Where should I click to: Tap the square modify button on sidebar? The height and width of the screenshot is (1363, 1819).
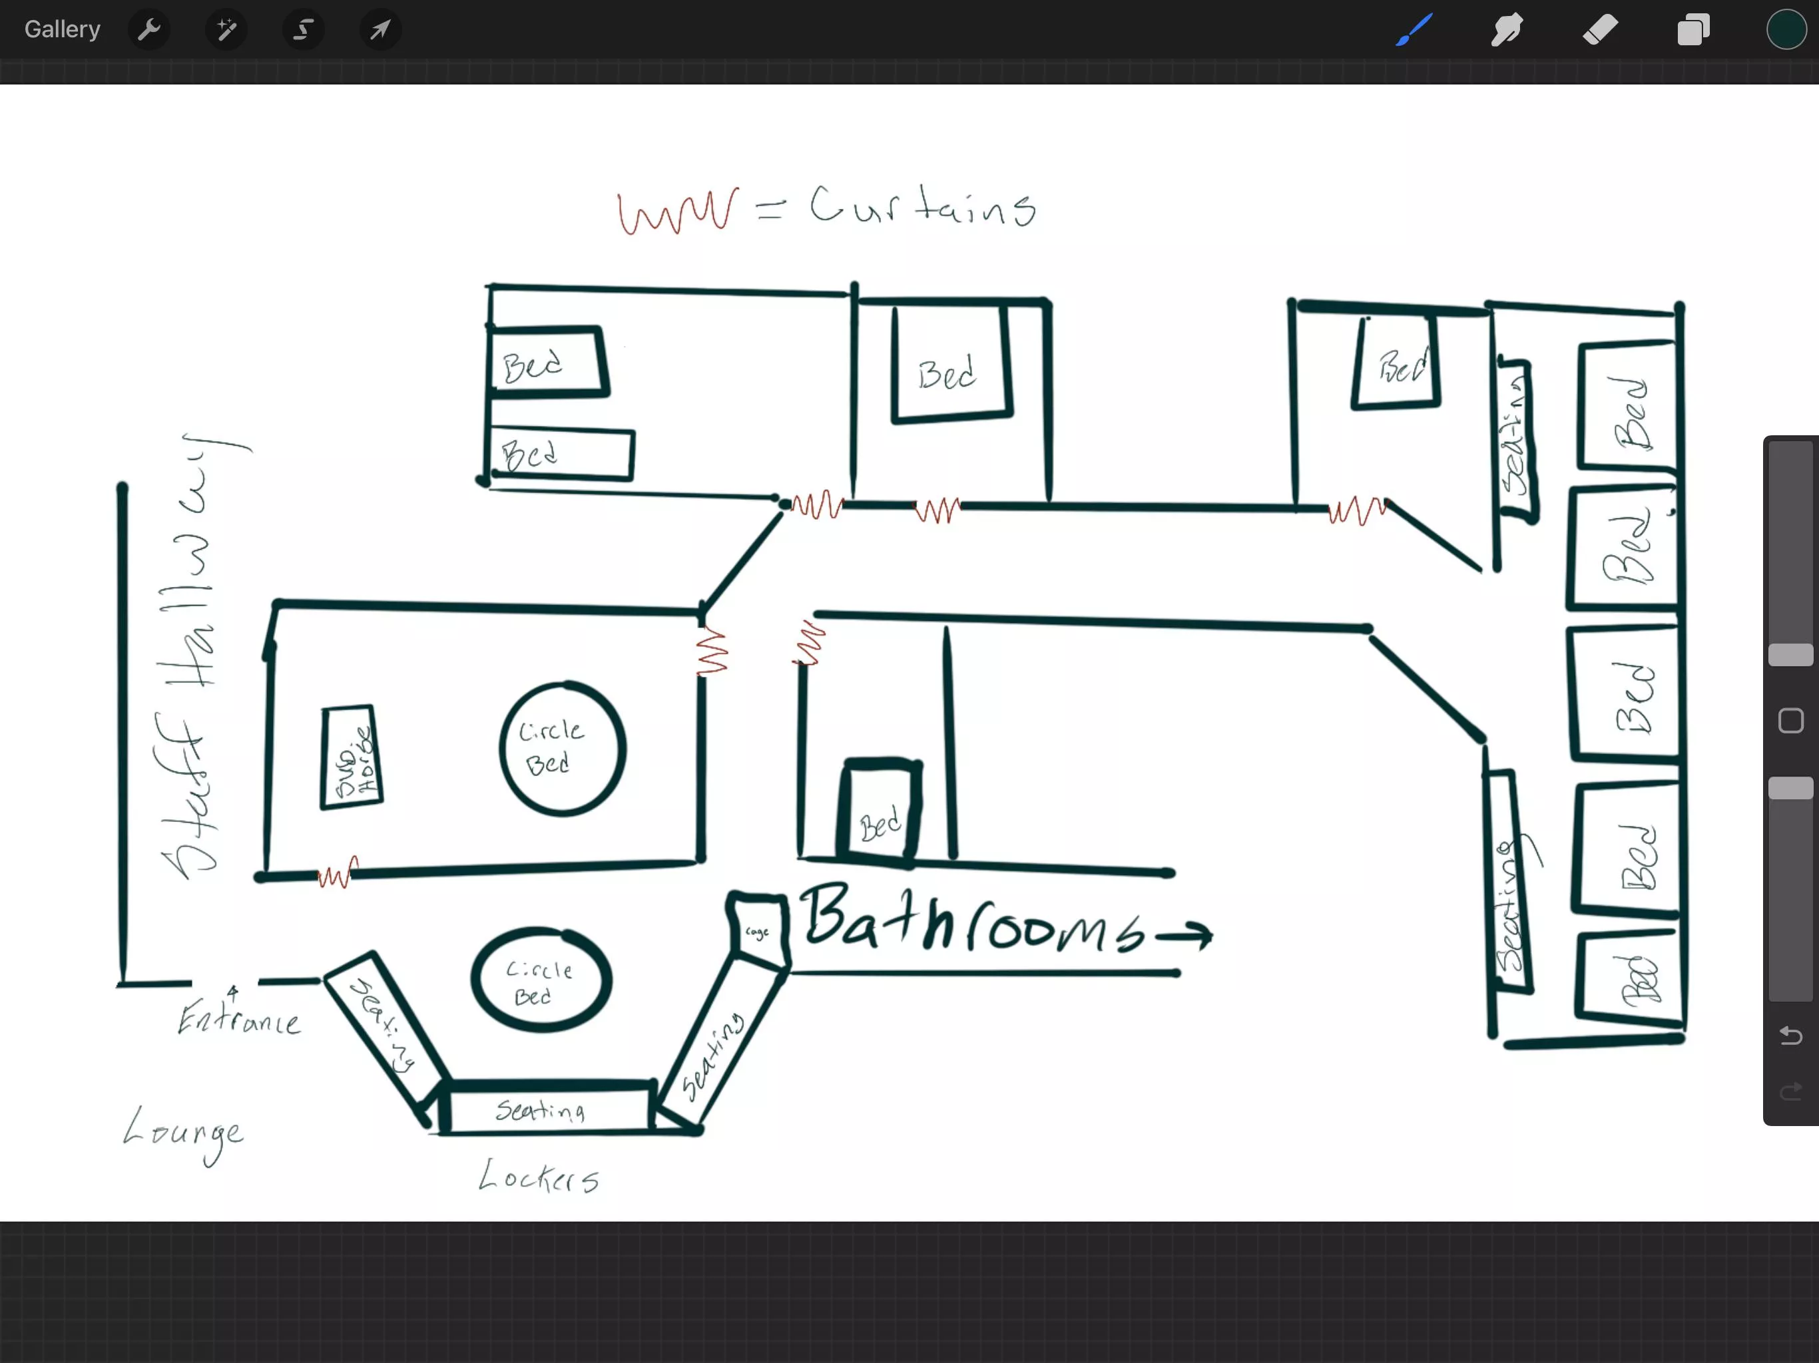(x=1790, y=721)
